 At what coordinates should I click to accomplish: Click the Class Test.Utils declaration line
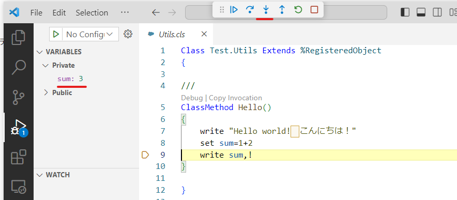[x=281, y=51]
